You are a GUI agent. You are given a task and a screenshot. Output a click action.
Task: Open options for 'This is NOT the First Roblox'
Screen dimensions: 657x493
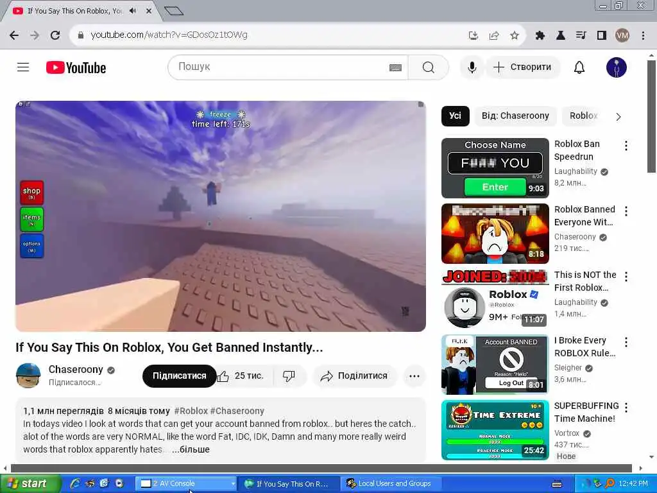click(x=626, y=276)
